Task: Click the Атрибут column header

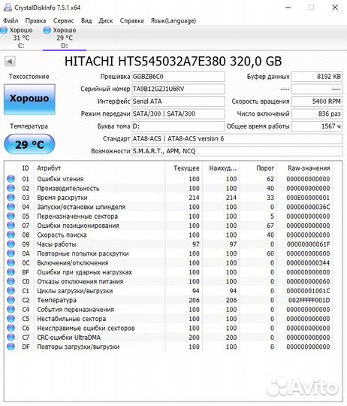Action: point(100,168)
